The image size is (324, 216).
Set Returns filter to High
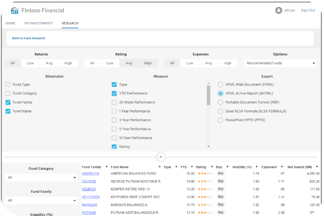click(68, 63)
